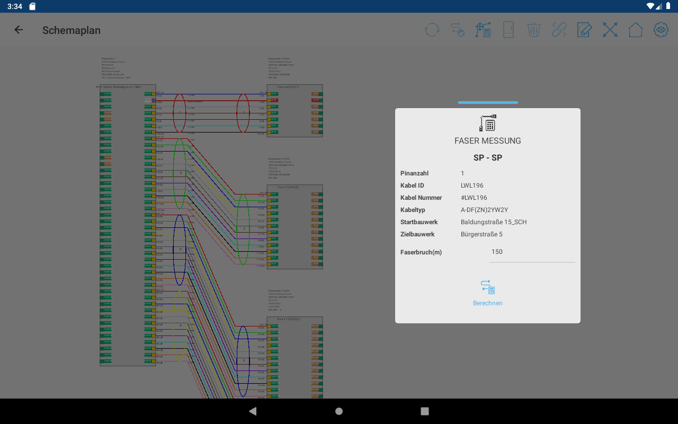The height and width of the screenshot is (424, 678).
Task: Click the crossing arrows swap tool
Action: click(x=610, y=30)
